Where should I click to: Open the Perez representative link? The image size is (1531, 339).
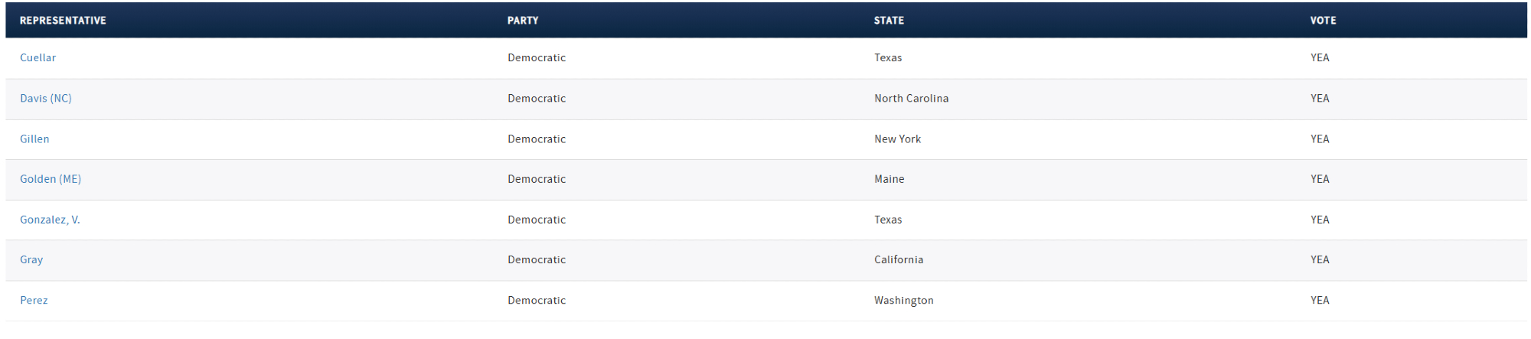[x=34, y=301]
